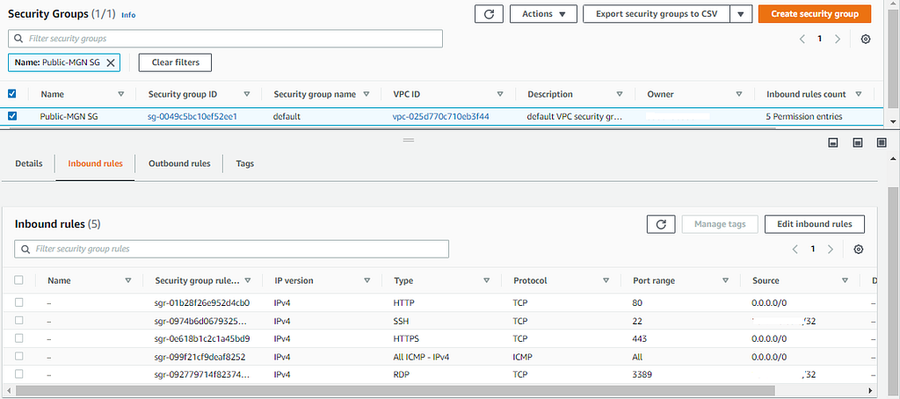Click the panel resize handle

(x=409, y=140)
